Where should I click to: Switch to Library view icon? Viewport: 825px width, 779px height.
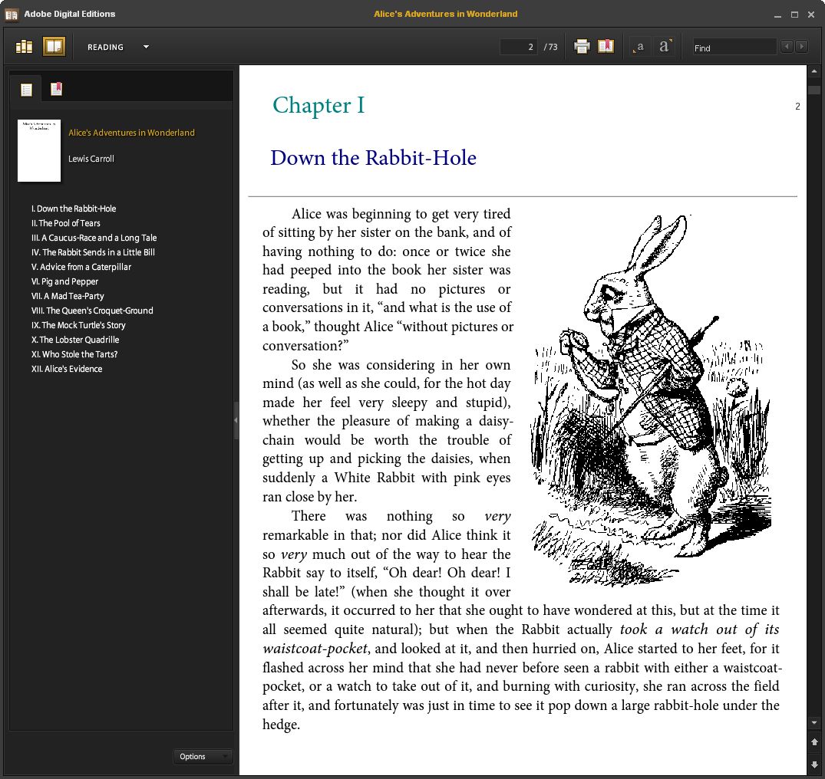[25, 47]
